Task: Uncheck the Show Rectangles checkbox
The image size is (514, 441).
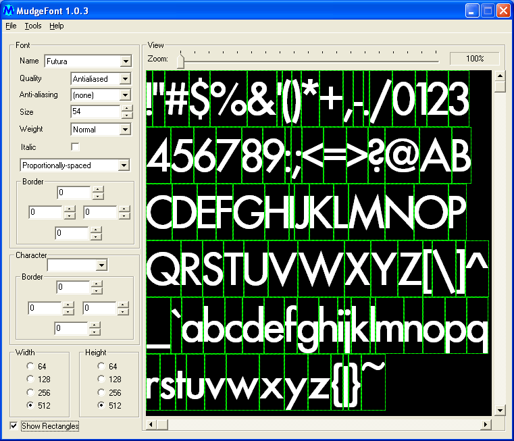Action: 15,426
